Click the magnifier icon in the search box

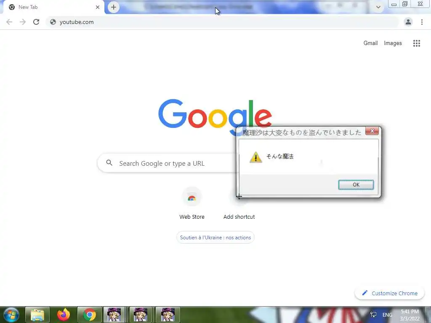point(109,163)
